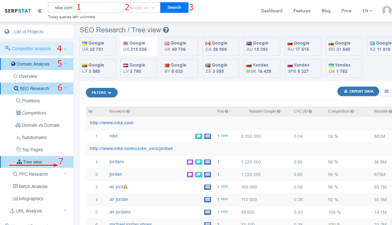Click help icon next to Keyword column

point(128,111)
